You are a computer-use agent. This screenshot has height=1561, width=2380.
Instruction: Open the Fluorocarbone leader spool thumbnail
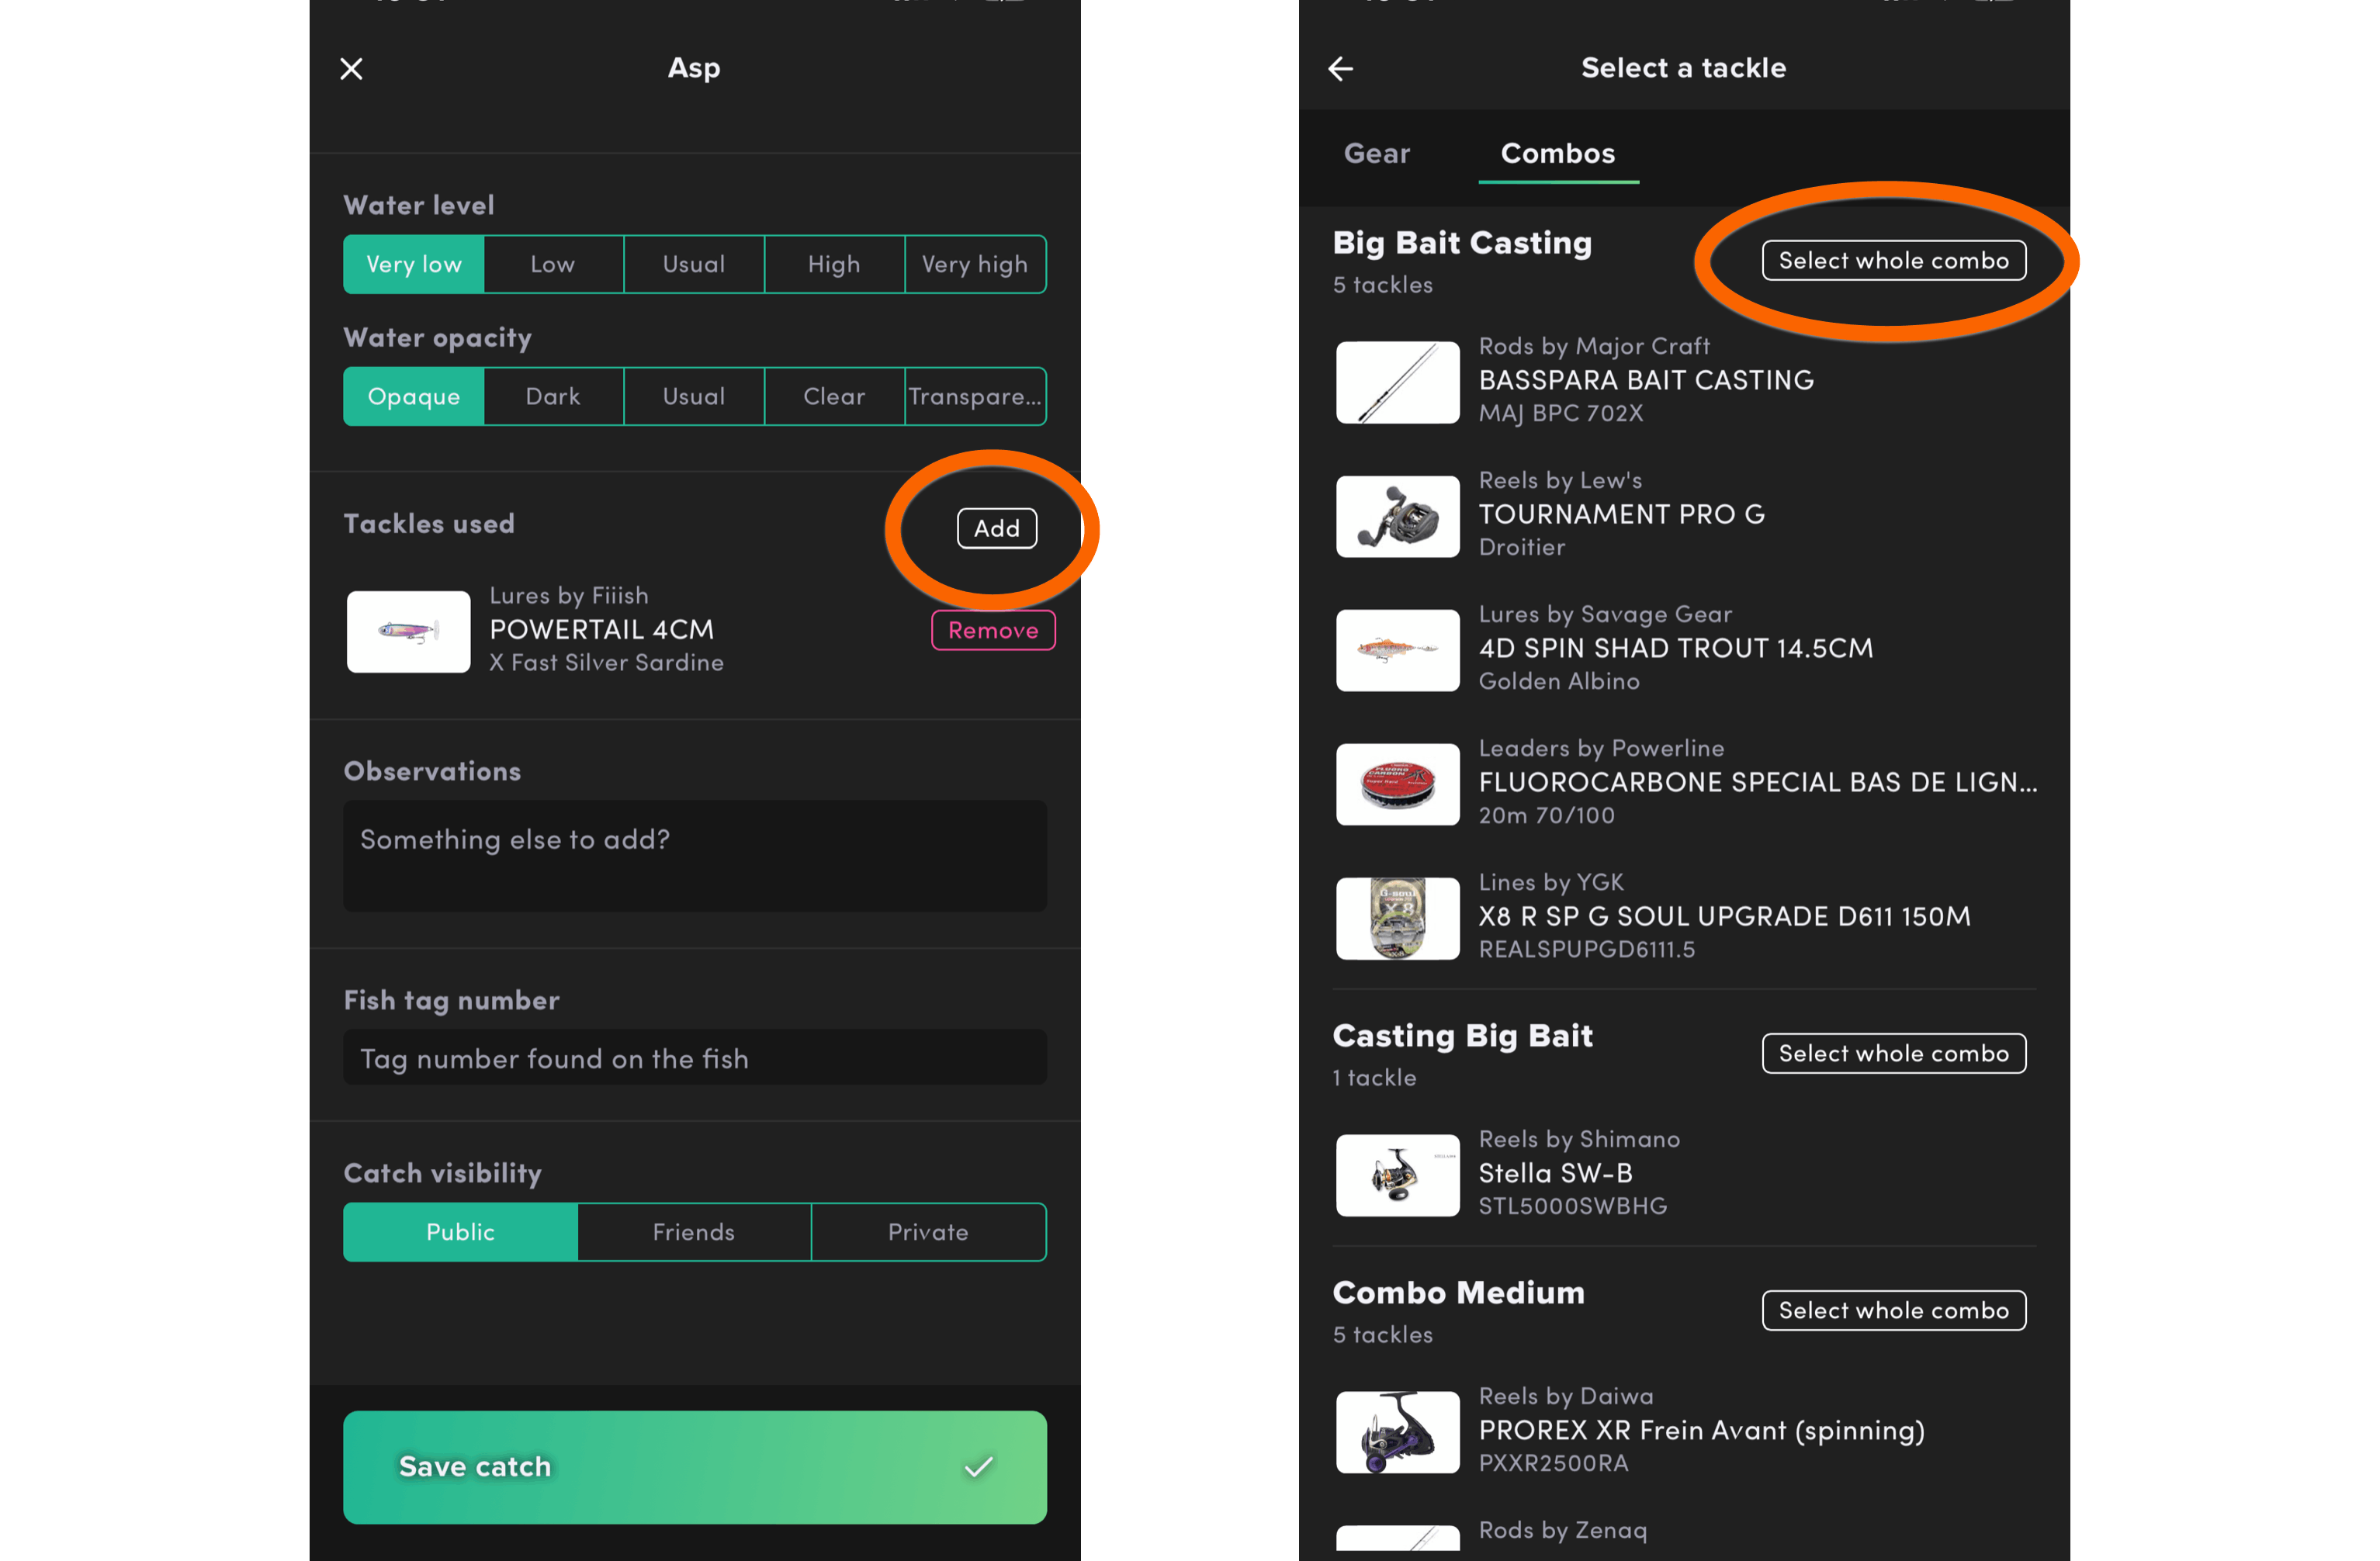pos(1397,784)
